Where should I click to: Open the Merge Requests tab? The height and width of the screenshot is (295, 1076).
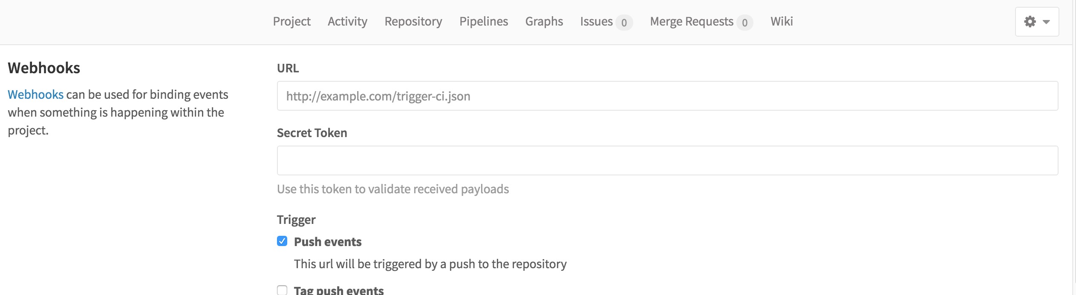pos(692,21)
